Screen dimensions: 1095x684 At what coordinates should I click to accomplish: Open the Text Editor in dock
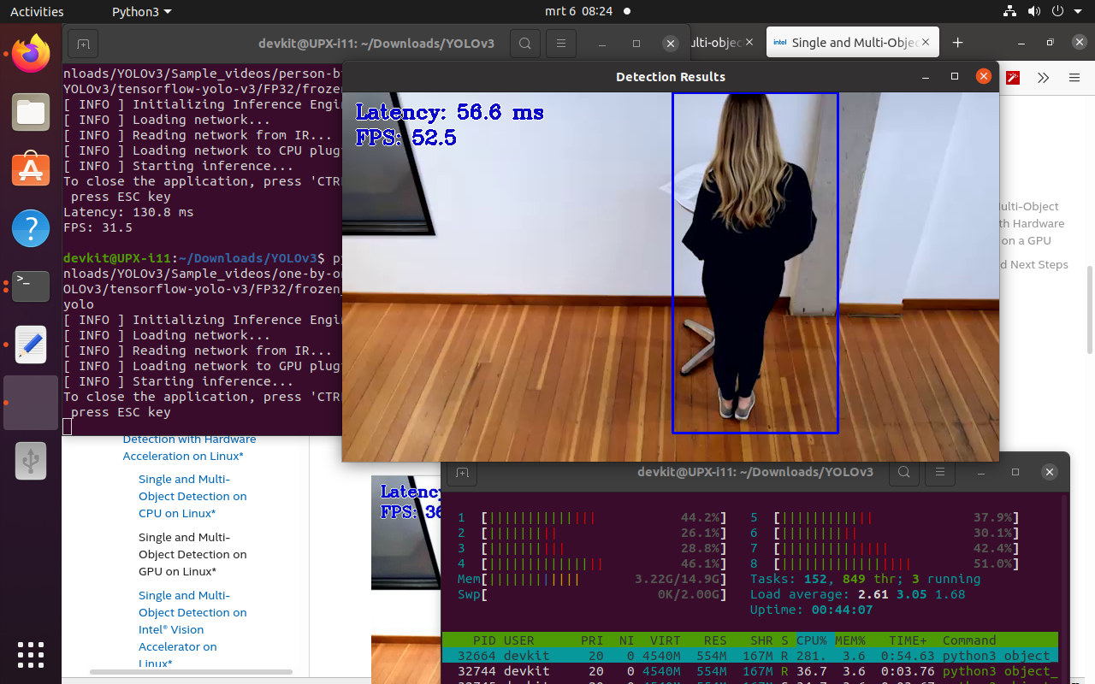click(x=31, y=345)
